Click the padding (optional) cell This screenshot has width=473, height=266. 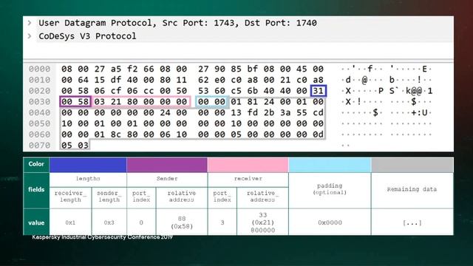(330, 190)
